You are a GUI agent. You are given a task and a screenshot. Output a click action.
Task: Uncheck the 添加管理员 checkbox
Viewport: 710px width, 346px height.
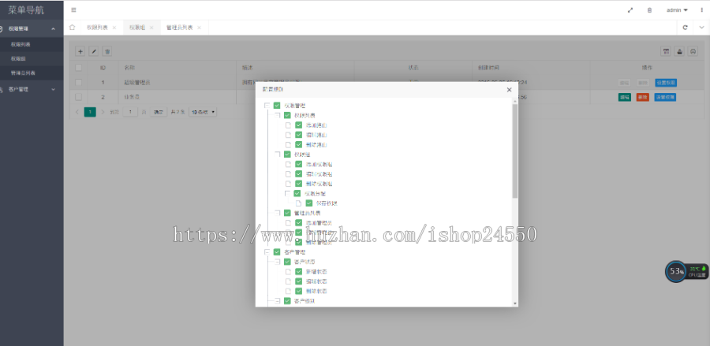point(298,222)
